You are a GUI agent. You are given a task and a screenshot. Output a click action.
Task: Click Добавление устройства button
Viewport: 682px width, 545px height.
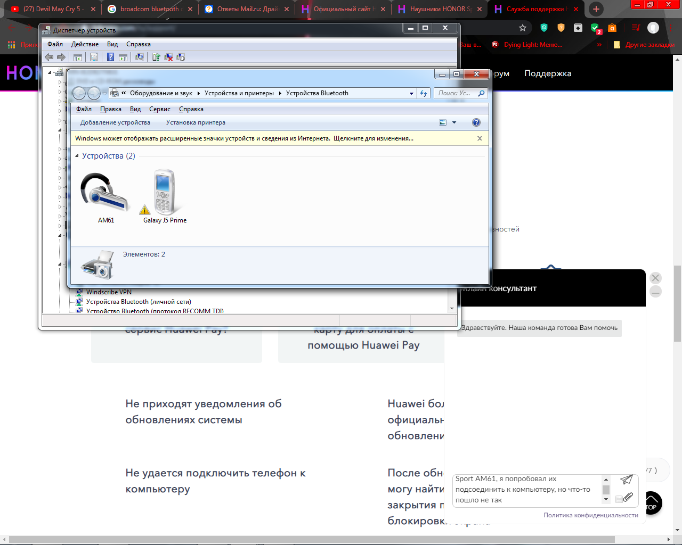(x=115, y=122)
